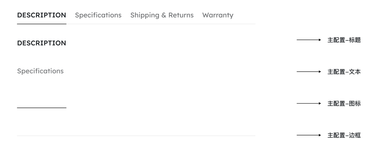The width and height of the screenshot is (375, 150).
Task: Click the light gray border line sample
Action: tap(136, 136)
